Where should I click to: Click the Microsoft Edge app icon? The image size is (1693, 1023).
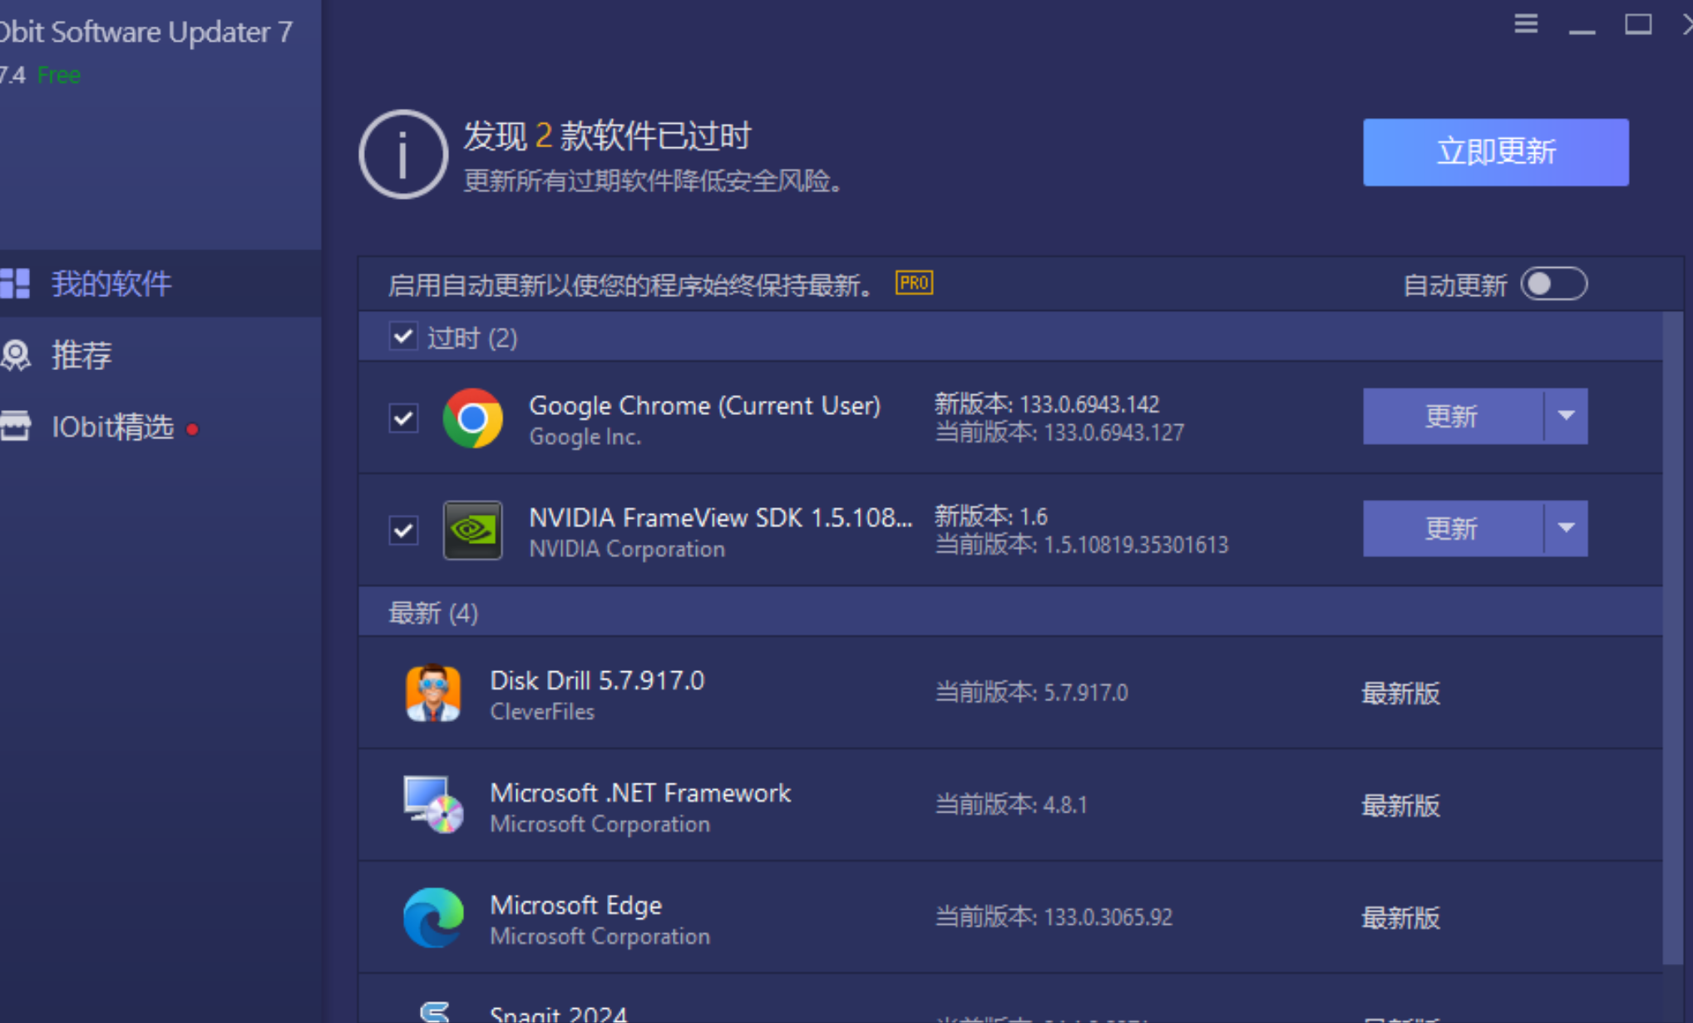point(433,917)
